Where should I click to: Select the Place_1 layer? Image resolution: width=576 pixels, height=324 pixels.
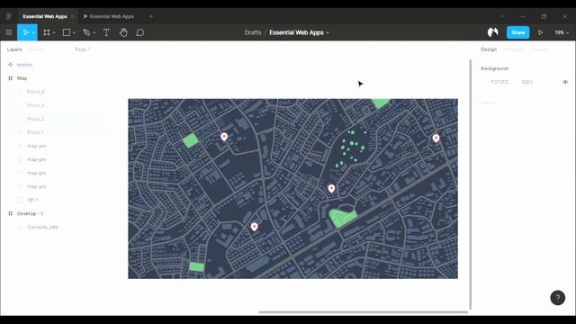pyautogui.click(x=35, y=132)
